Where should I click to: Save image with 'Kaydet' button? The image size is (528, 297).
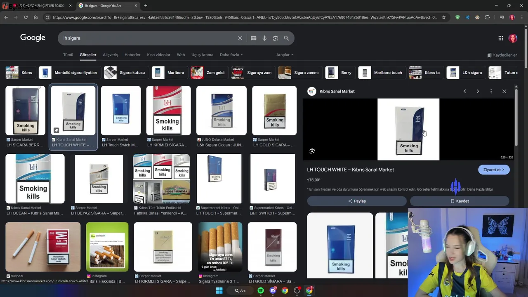coord(460,201)
